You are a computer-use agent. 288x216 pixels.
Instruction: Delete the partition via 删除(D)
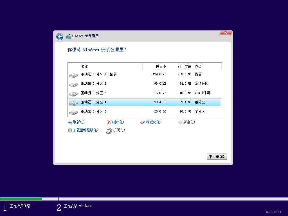[x=118, y=122]
